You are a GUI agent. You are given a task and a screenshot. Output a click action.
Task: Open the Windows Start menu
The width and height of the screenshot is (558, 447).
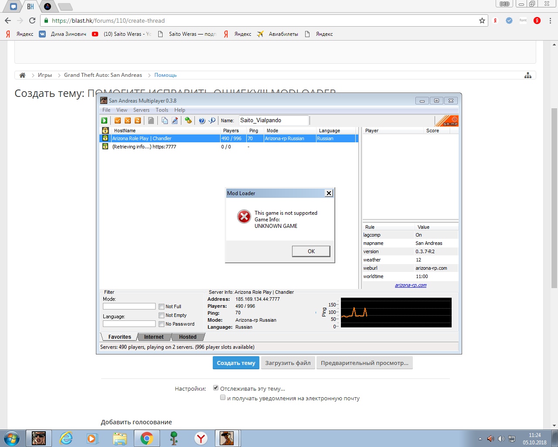12,438
